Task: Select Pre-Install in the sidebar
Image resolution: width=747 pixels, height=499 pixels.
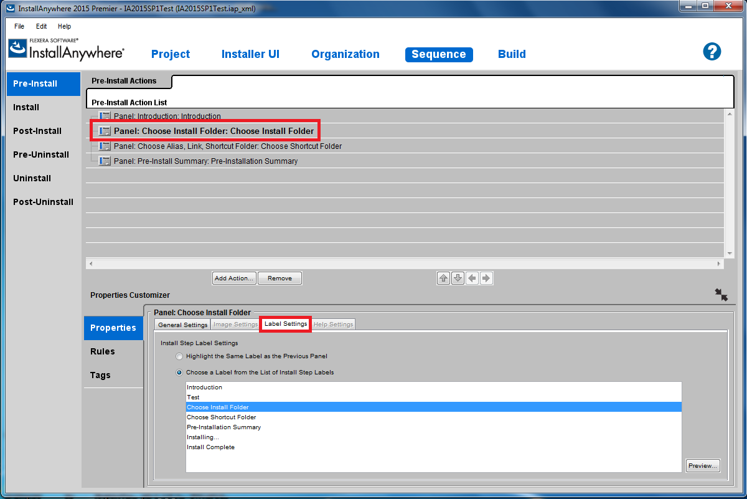Action: point(44,84)
